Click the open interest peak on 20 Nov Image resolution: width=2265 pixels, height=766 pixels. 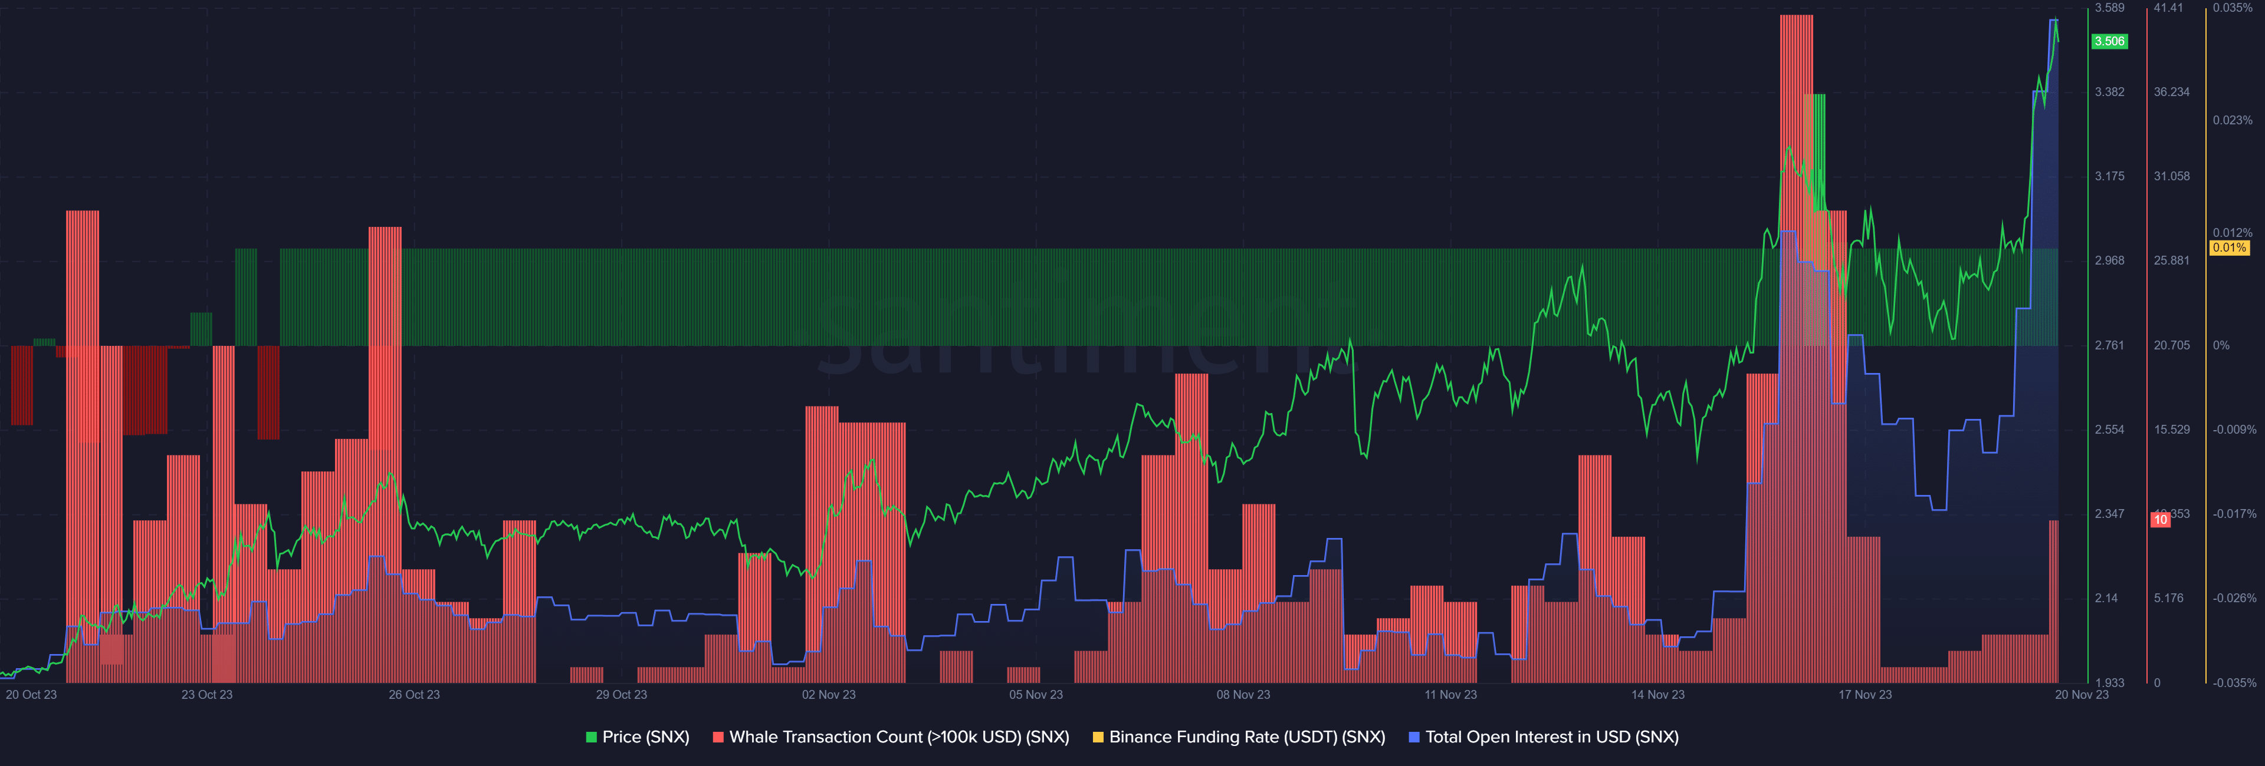tap(2053, 20)
